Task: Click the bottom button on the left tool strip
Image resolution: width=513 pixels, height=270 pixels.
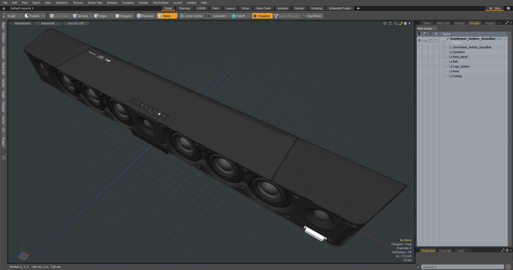Action: (3, 157)
